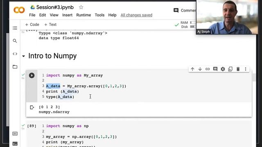Open more cell actions menu

point(246,69)
